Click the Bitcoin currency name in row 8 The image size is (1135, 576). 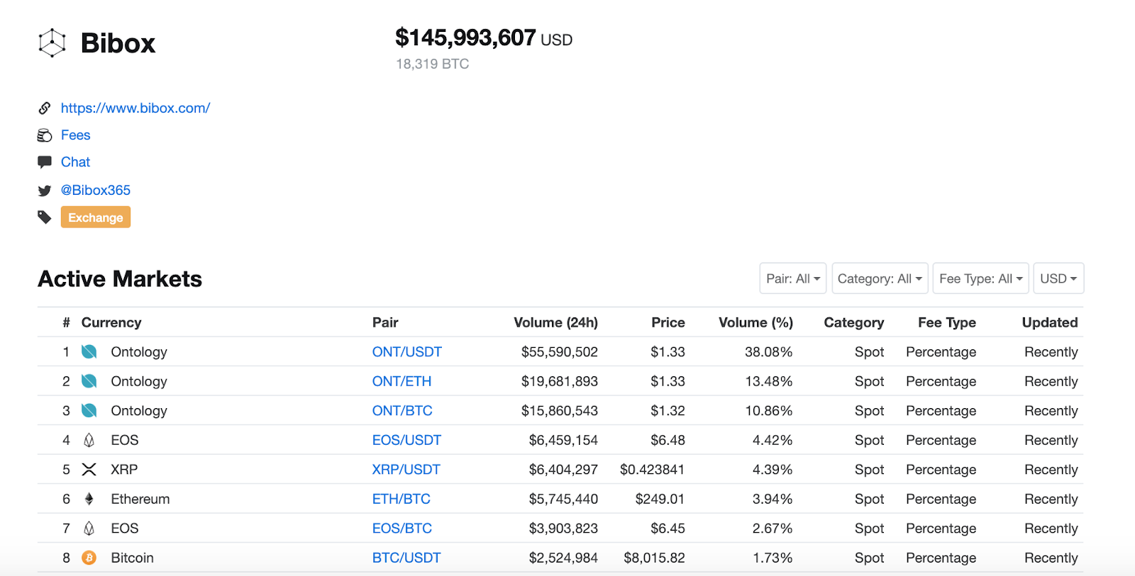(132, 558)
